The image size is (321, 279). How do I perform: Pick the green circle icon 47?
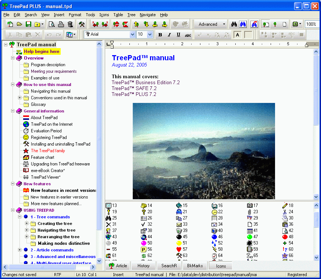click(x=250, y=237)
